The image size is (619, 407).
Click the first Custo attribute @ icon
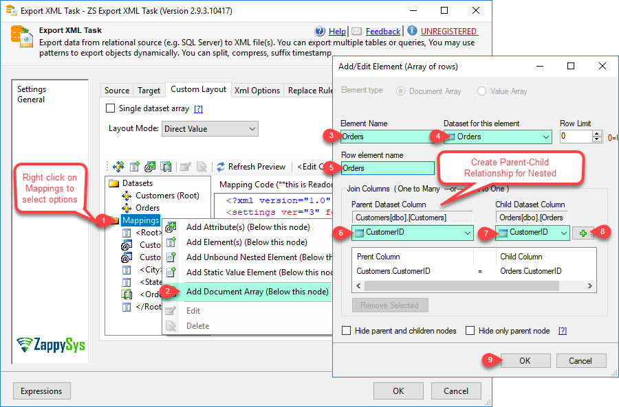click(127, 245)
